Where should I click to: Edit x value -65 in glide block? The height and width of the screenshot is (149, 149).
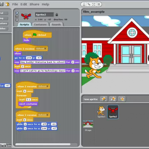[x=44, y=124]
